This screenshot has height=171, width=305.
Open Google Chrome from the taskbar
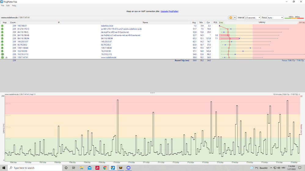coord(105,168)
